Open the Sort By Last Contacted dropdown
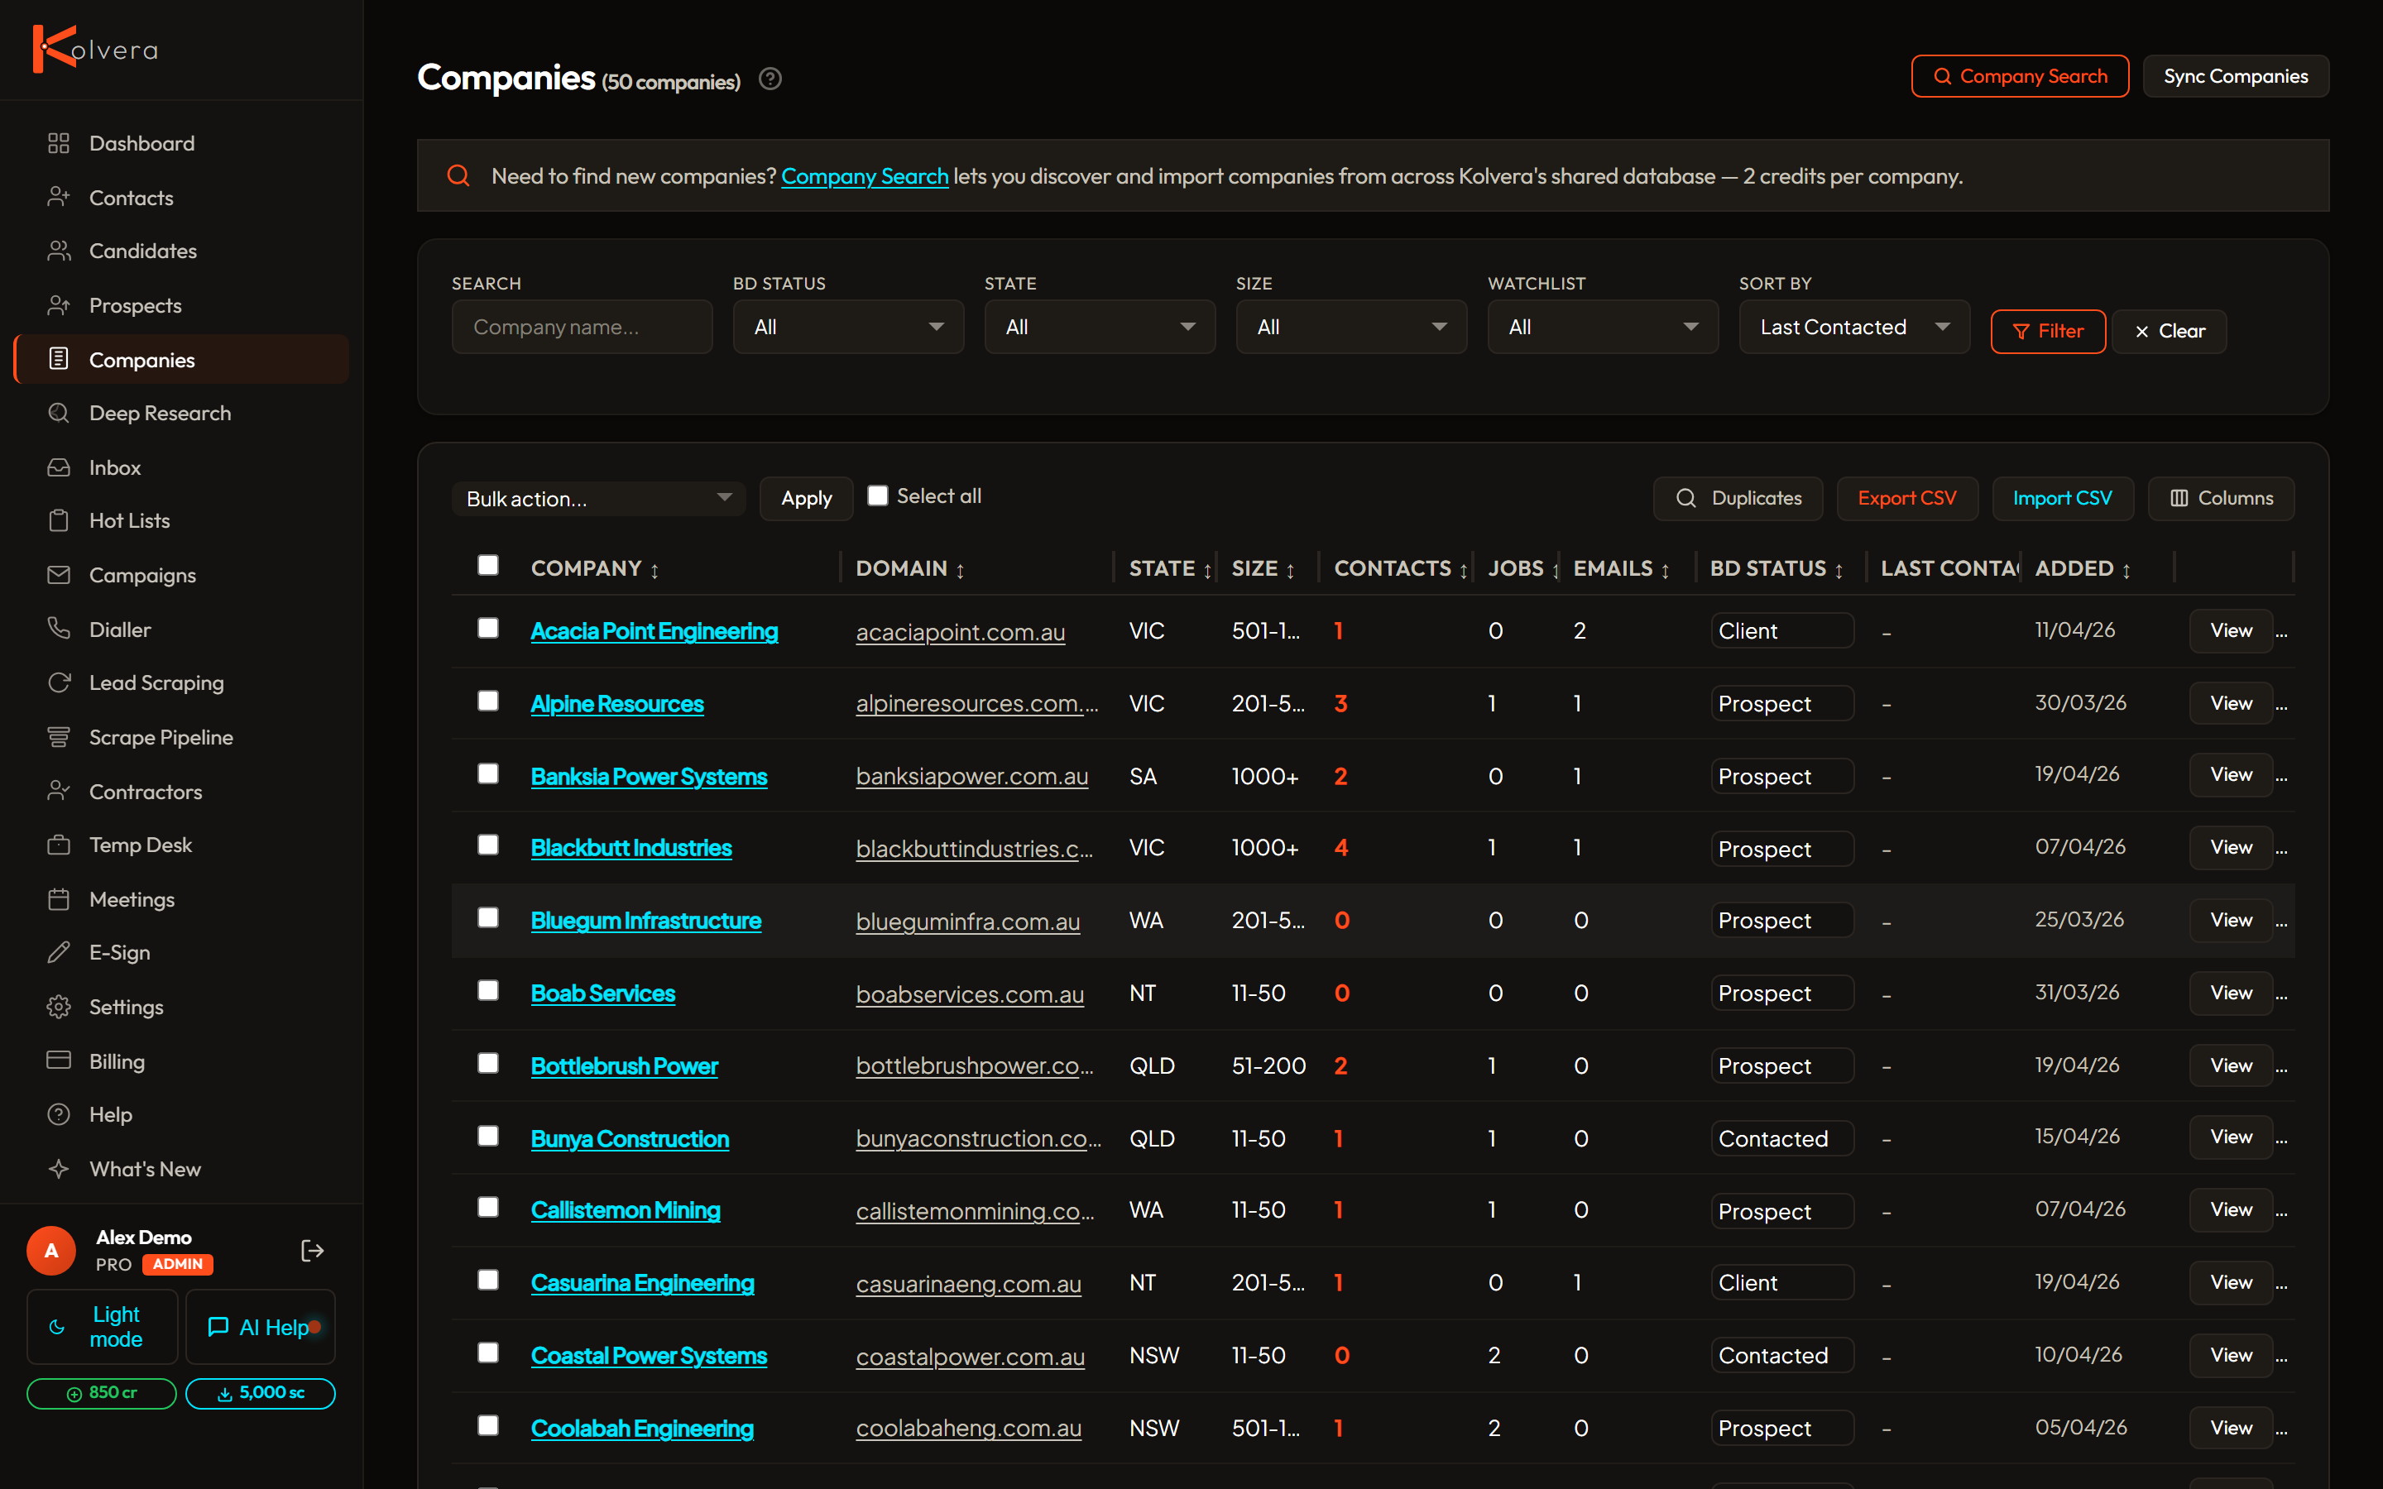The width and height of the screenshot is (2383, 1489). [1854, 327]
